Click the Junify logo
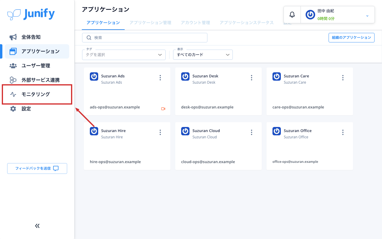The height and width of the screenshot is (239, 382). 31,14
